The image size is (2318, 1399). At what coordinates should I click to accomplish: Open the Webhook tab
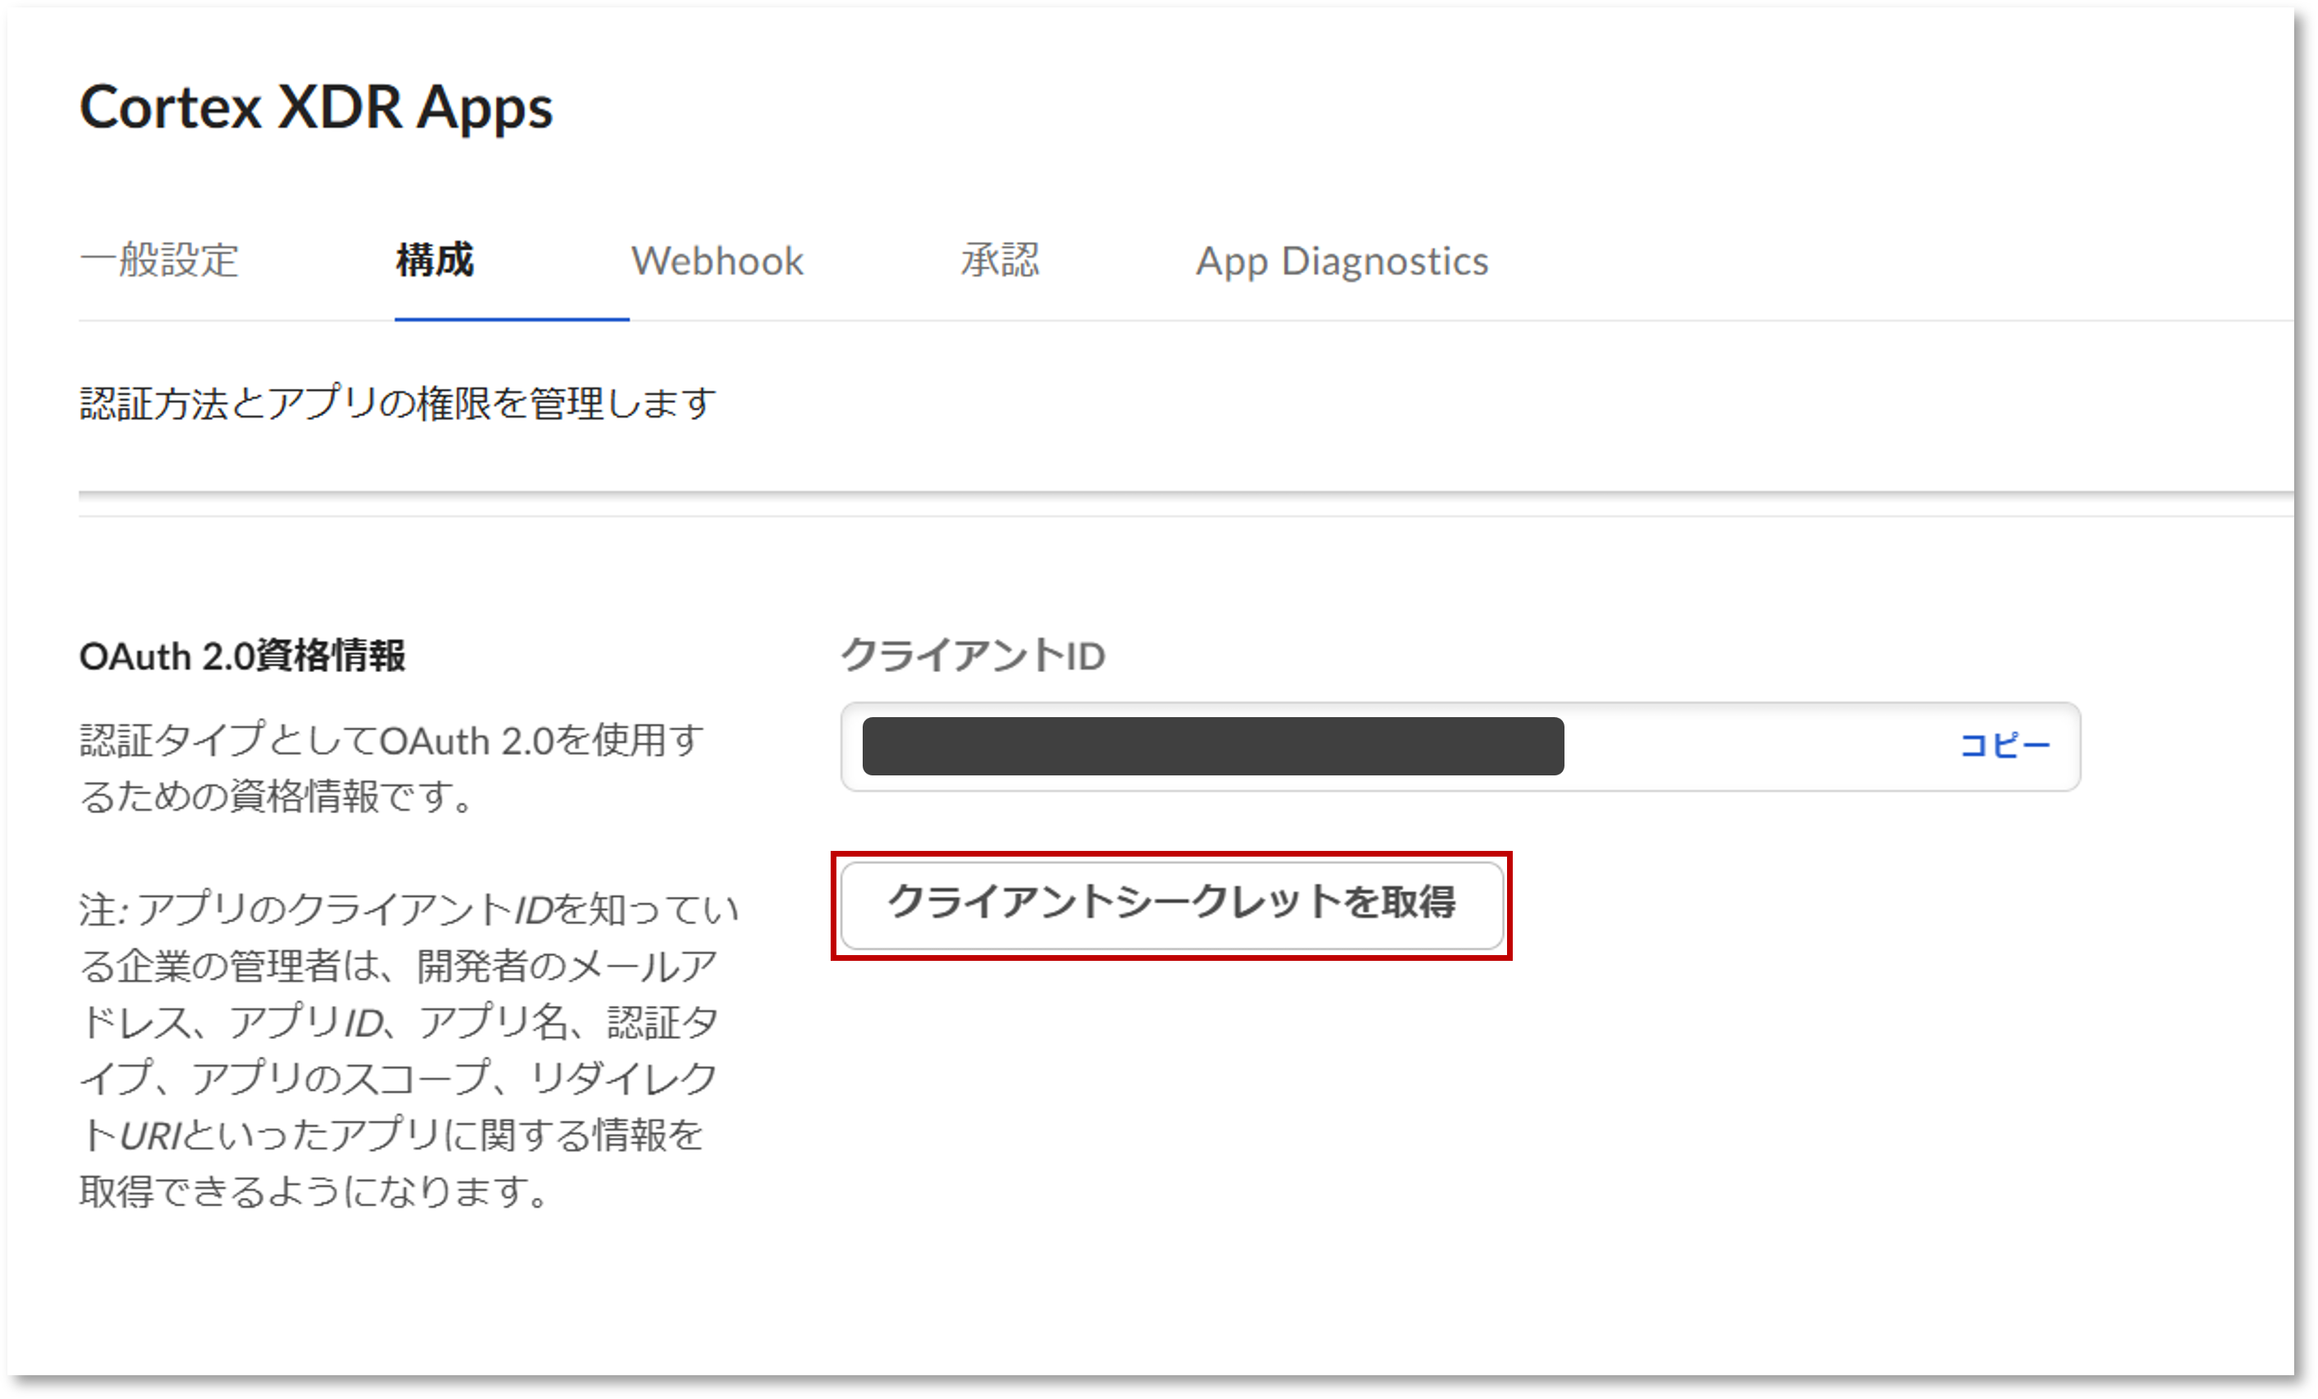[717, 262]
